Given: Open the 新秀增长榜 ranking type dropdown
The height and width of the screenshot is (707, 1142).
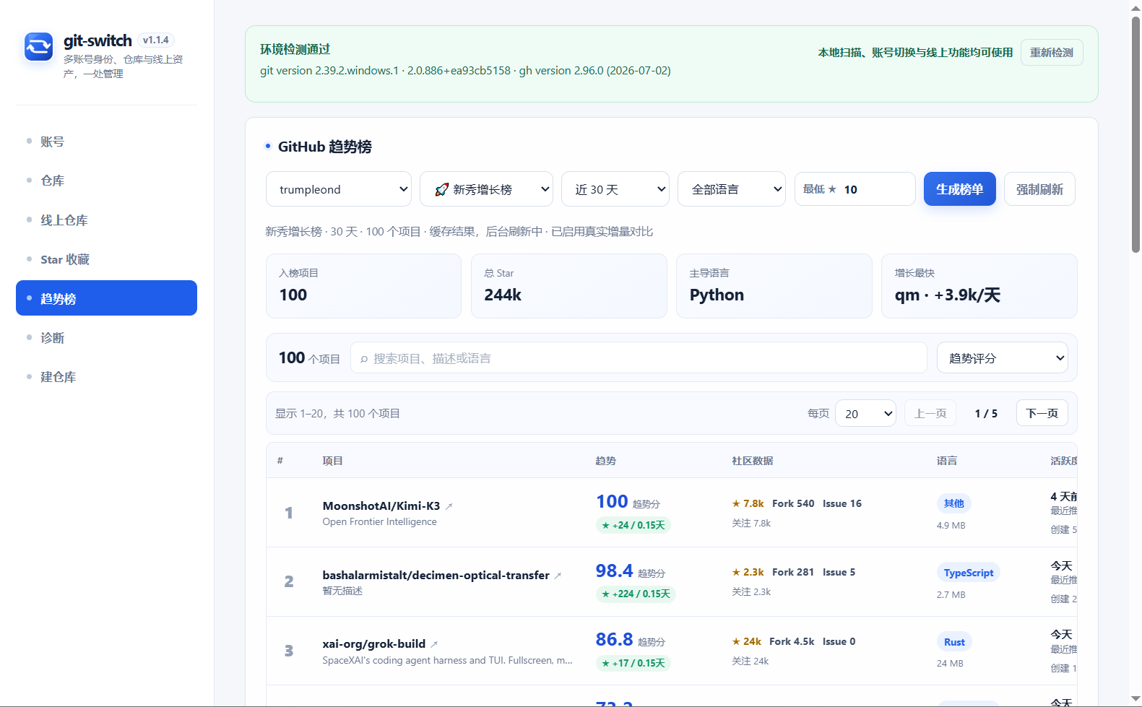Looking at the screenshot, I should (x=486, y=189).
